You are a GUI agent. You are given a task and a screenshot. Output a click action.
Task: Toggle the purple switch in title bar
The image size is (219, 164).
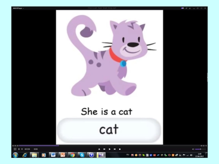pos(182,8)
